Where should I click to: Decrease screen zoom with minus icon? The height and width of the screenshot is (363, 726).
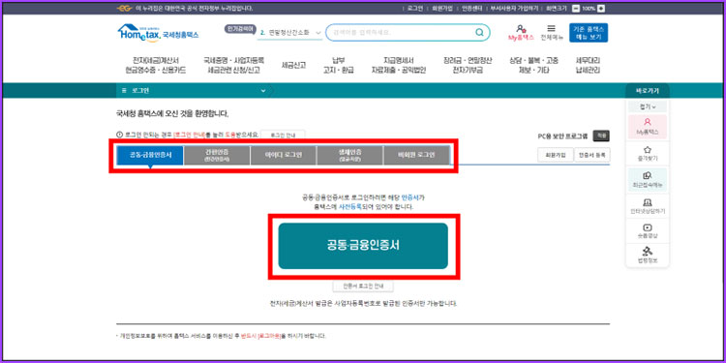[x=576, y=9]
